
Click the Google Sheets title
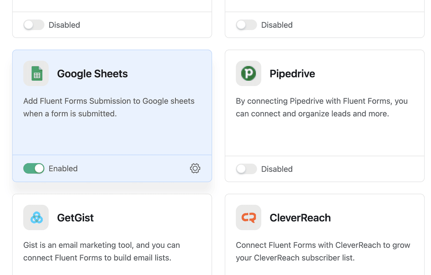(92, 74)
